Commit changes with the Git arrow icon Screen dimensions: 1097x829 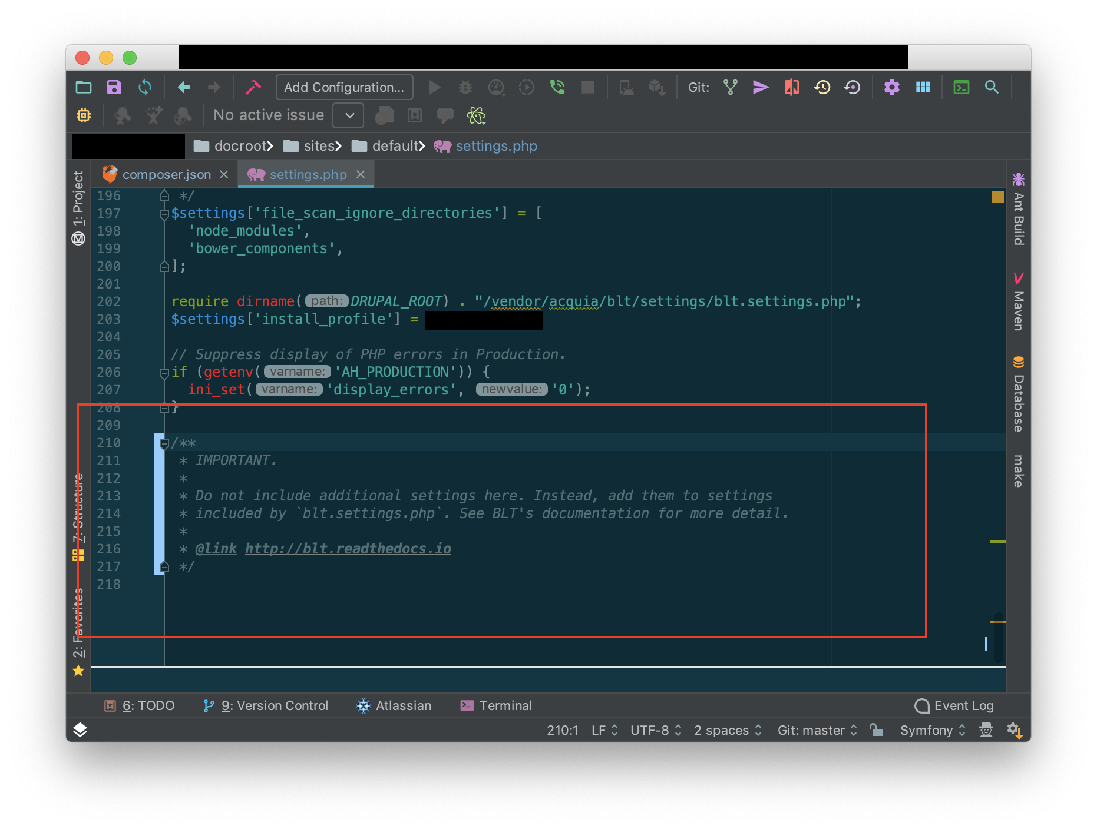pyautogui.click(x=761, y=88)
